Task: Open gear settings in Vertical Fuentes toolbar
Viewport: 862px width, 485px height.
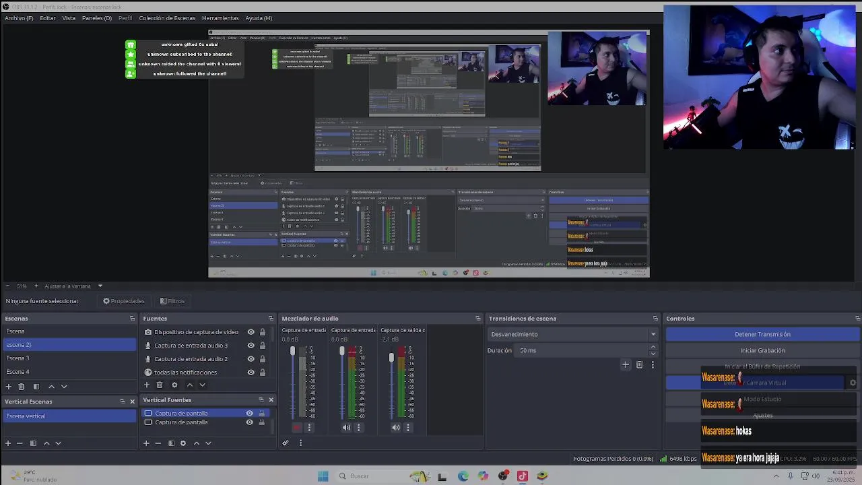Action: point(183,443)
